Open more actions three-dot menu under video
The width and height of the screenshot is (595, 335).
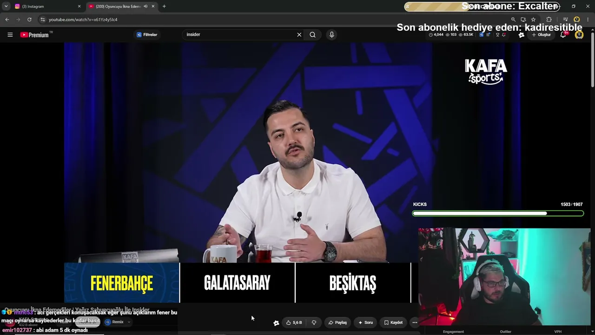pos(415,322)
